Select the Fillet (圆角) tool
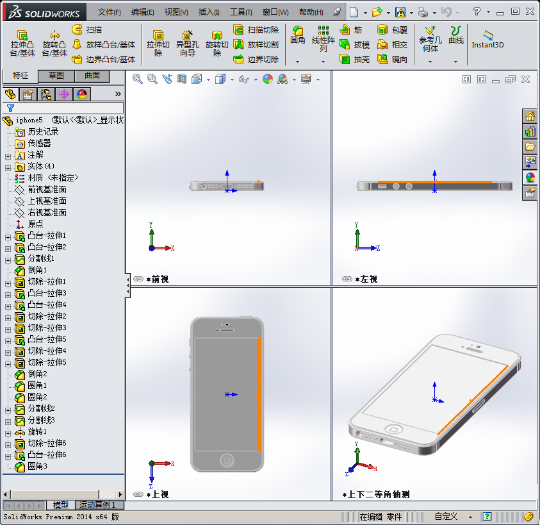 298,35
